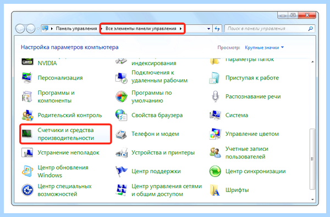Image resolution: width=330 pixels, height=217 pixels.
Task: Open Центр обновления Windows icon
Action: [x=27, y=171]
